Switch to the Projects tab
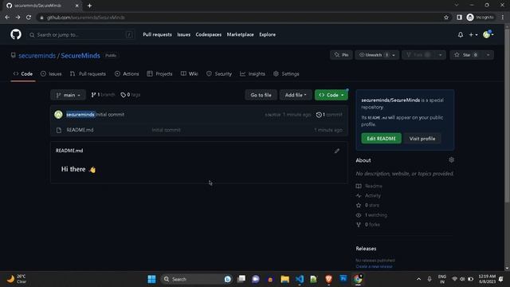 [x=159, y=74]
